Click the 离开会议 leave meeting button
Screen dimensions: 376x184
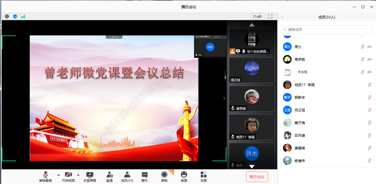click(257, 177)
